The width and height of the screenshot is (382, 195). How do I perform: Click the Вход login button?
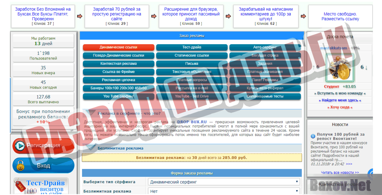point(43,166)
